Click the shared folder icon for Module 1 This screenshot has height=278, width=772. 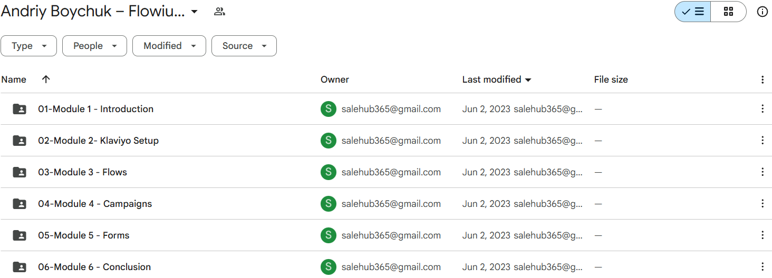20,109
